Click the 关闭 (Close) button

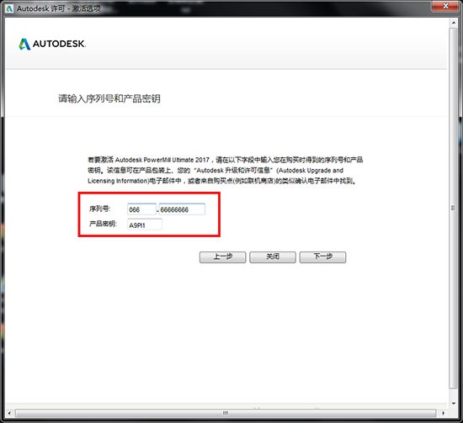(x=273, y=257)
